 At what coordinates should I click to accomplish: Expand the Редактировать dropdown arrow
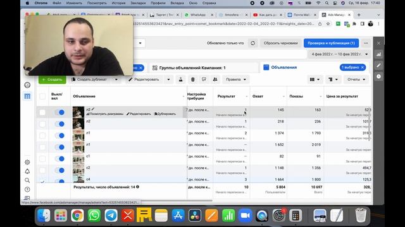(168, 79)
